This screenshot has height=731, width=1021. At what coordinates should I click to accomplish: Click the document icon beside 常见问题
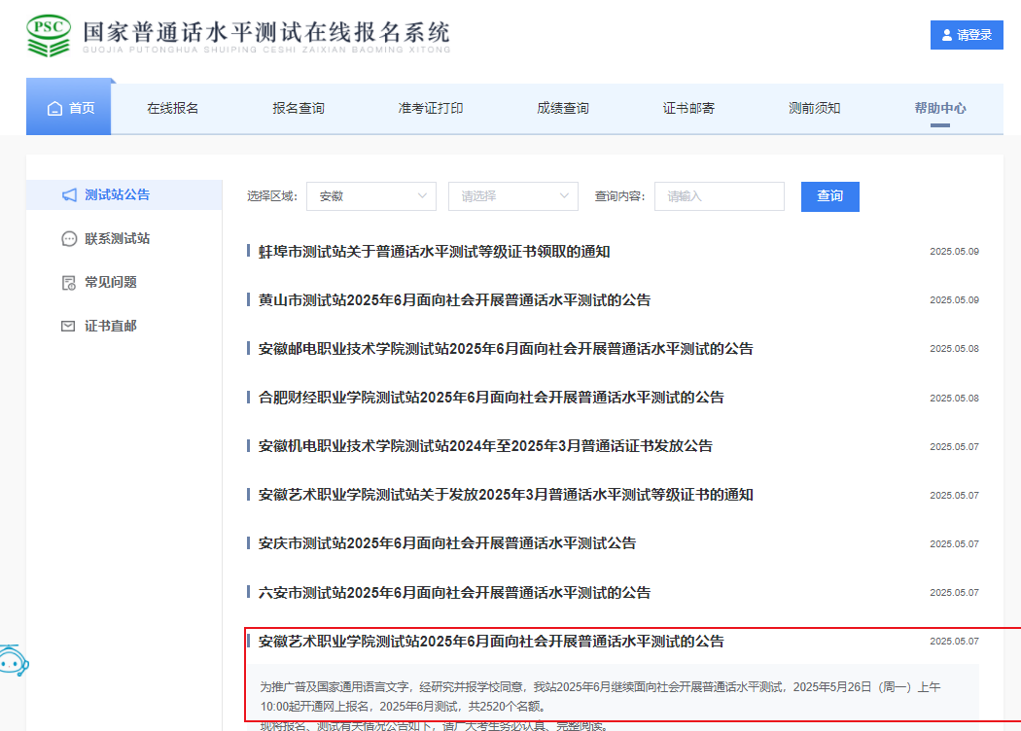[x=68, y=283]
